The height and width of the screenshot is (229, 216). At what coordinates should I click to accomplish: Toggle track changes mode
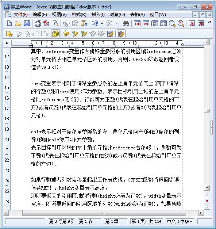pyautogui.click(x=121, y=34)
